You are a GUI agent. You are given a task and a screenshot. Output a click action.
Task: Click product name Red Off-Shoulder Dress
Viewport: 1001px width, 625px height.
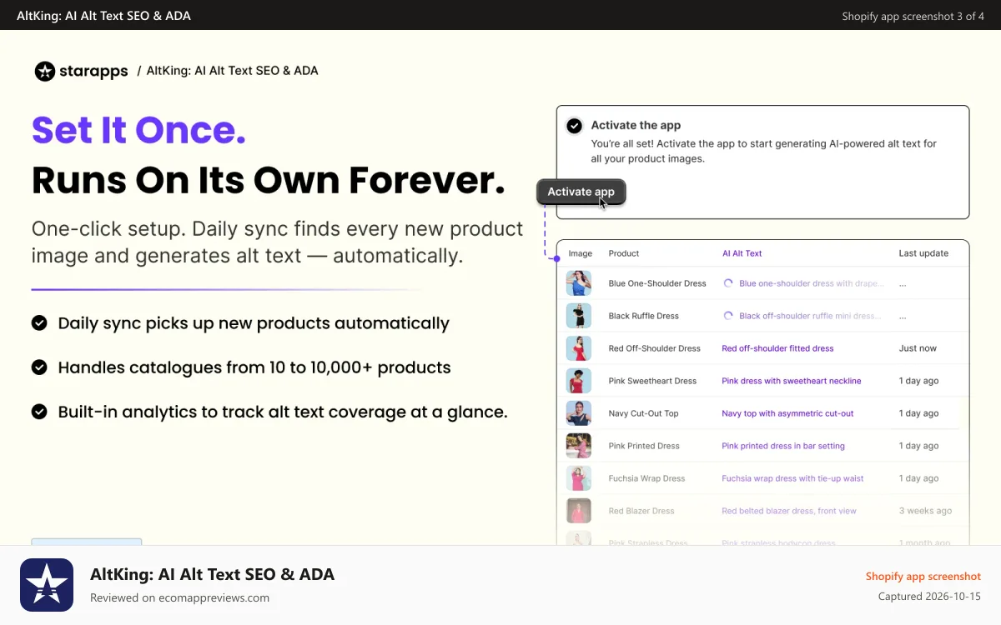pos(655,348)
